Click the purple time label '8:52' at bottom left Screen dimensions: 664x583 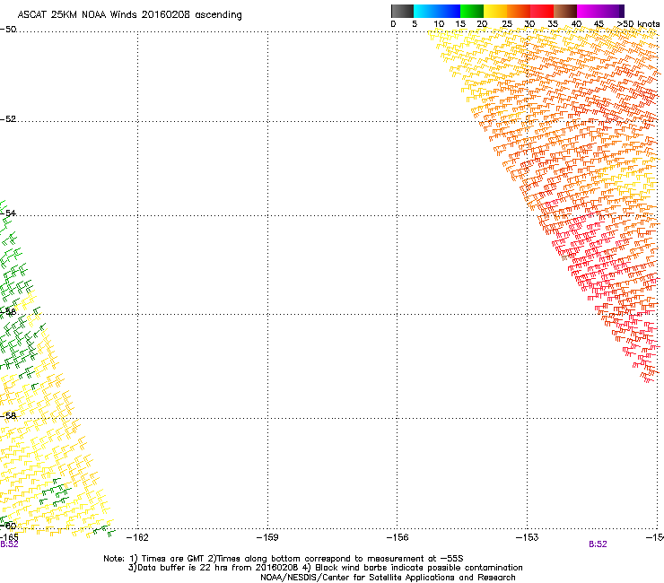pos(9,544)
